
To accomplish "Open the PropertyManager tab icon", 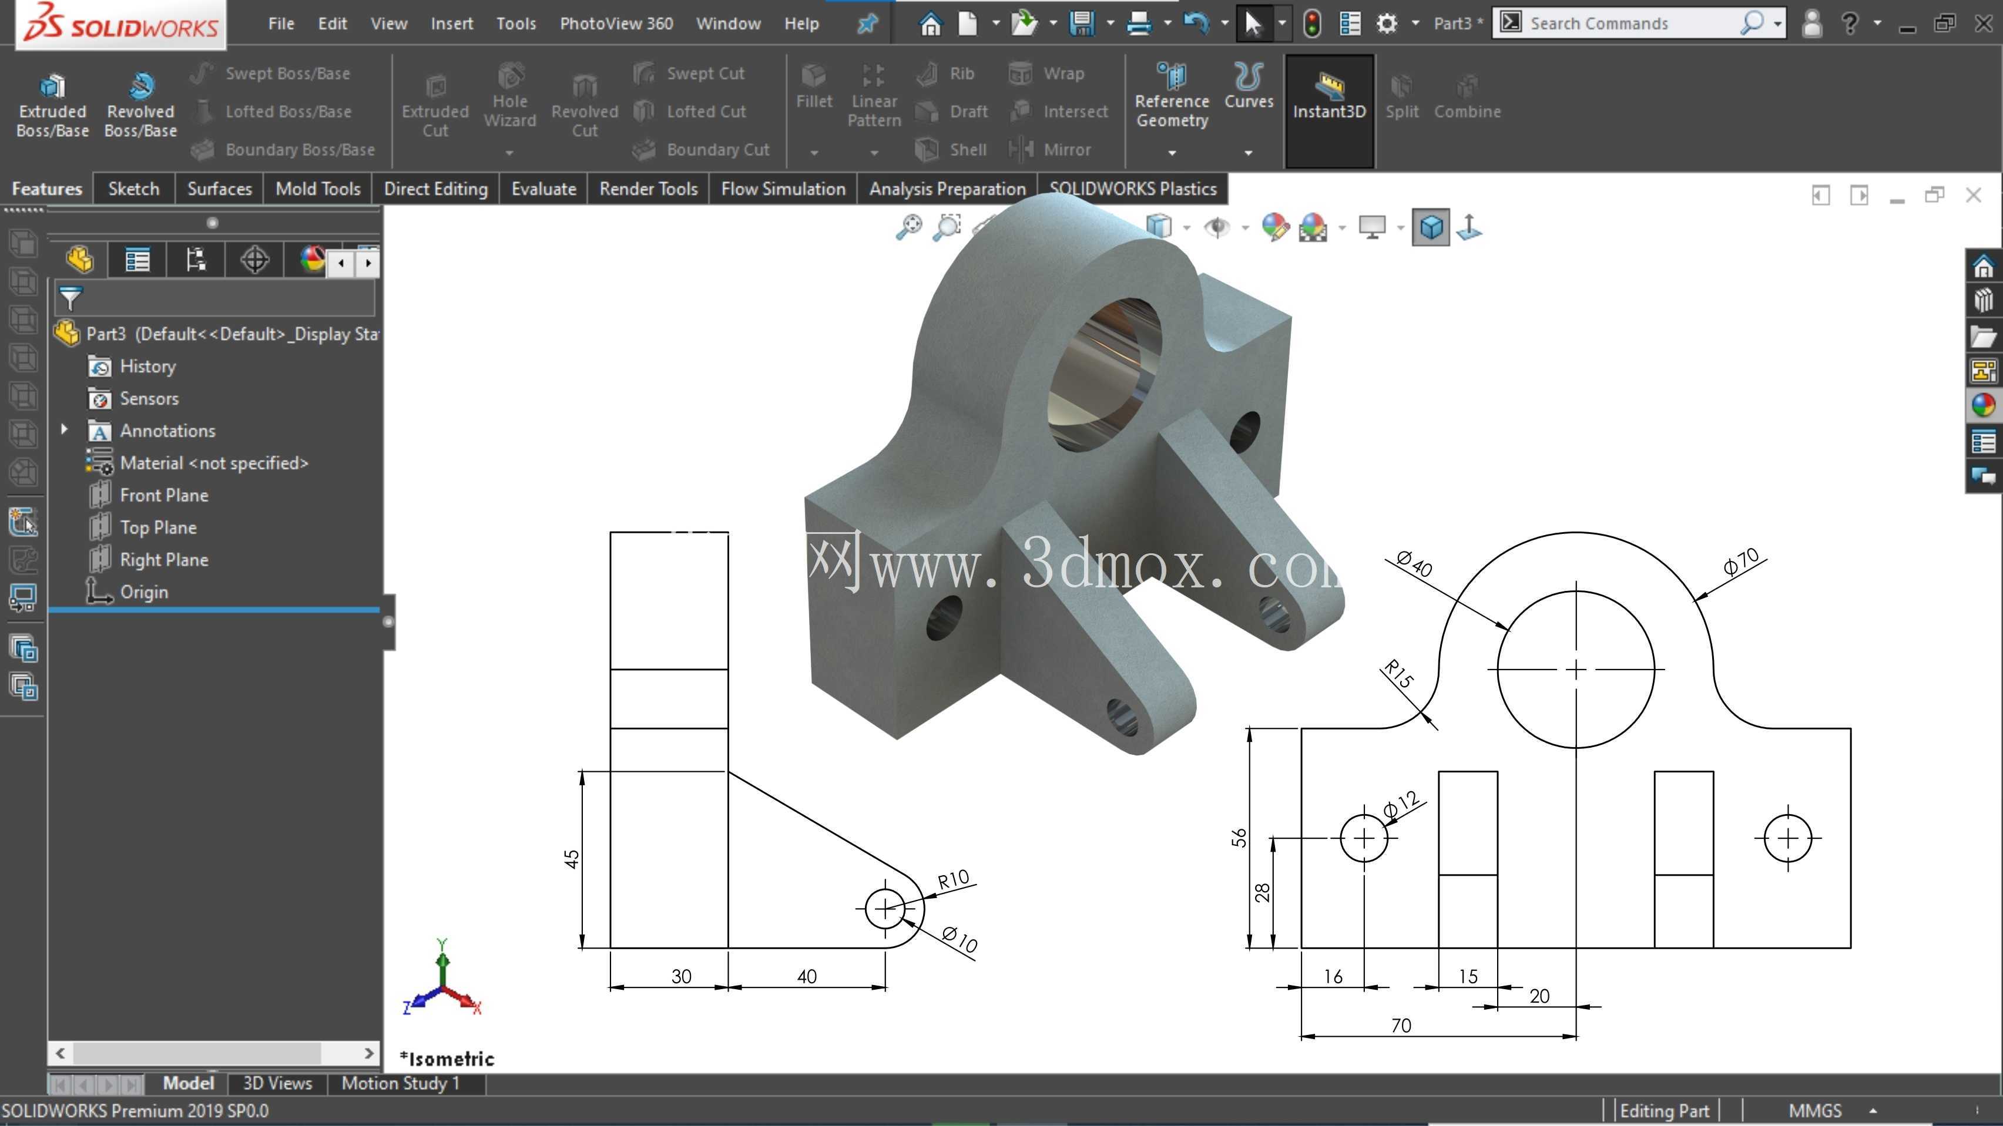I will tap(137, 260).
